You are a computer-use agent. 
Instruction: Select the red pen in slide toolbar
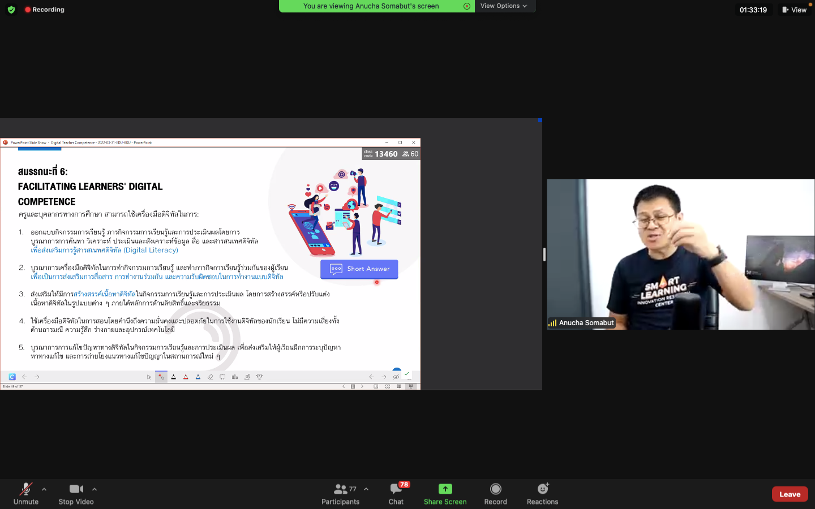coord(186,377)
